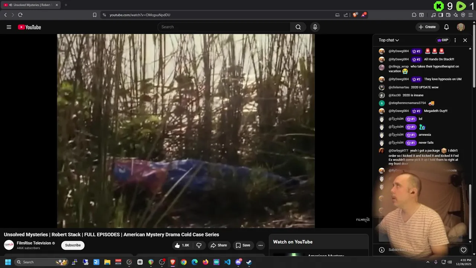Click @chrismartau username in chat

399,87
